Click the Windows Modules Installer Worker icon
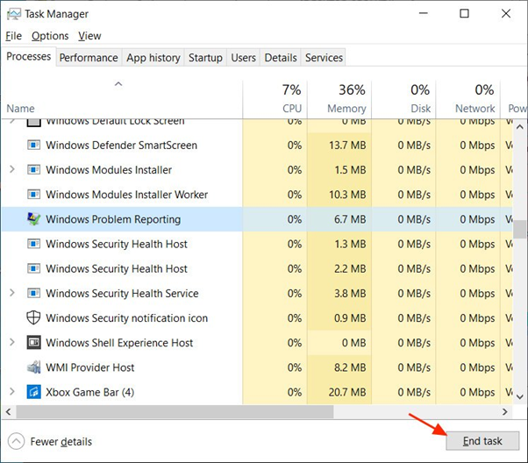Image resolution: width=528 pixels, height=463 pixels. point(33,195)
